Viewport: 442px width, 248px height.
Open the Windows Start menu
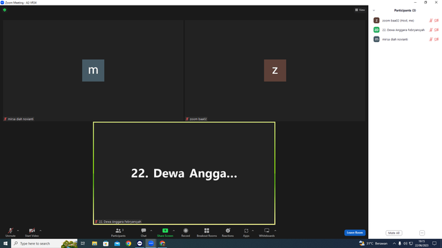pos(6,243)
